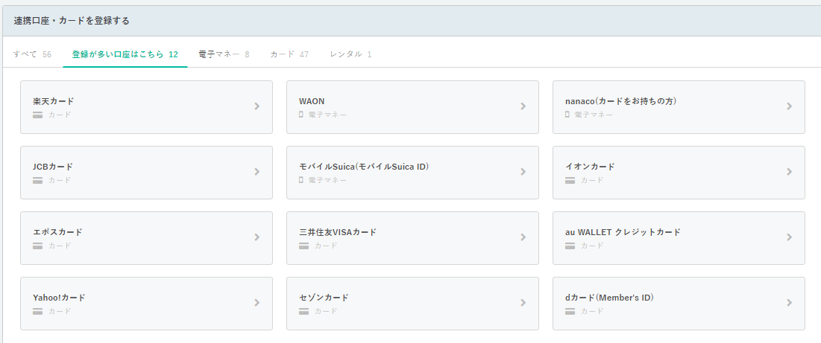Open the 電子マネー 8 tab

pyautogui.click(x=224, y=54)
